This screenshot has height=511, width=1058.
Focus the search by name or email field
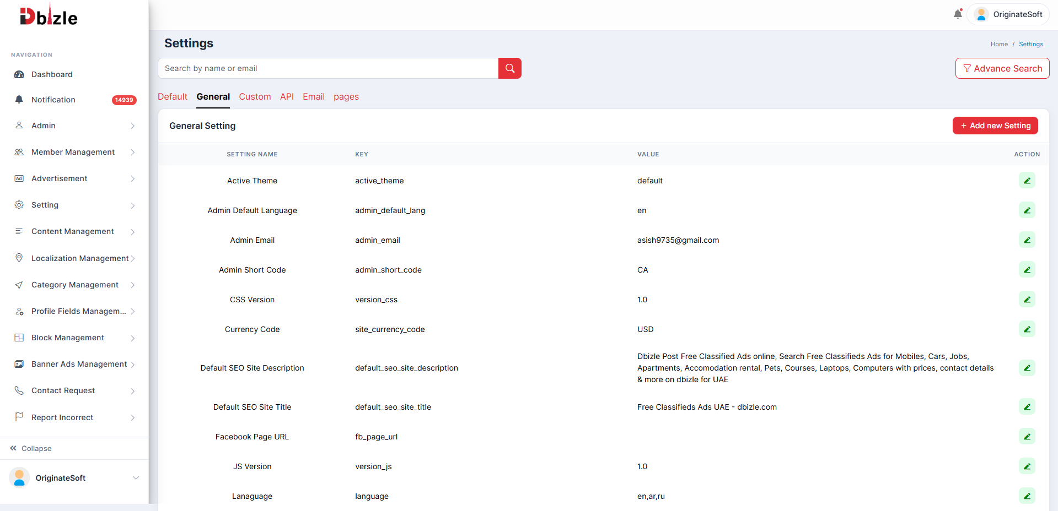pyautogui.click(x=328, y=68)
